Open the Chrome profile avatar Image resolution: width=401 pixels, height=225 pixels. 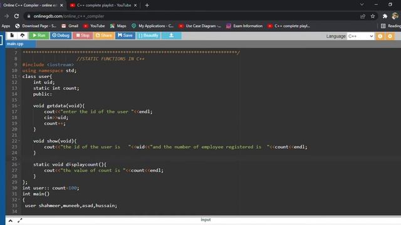click(395, 16)
